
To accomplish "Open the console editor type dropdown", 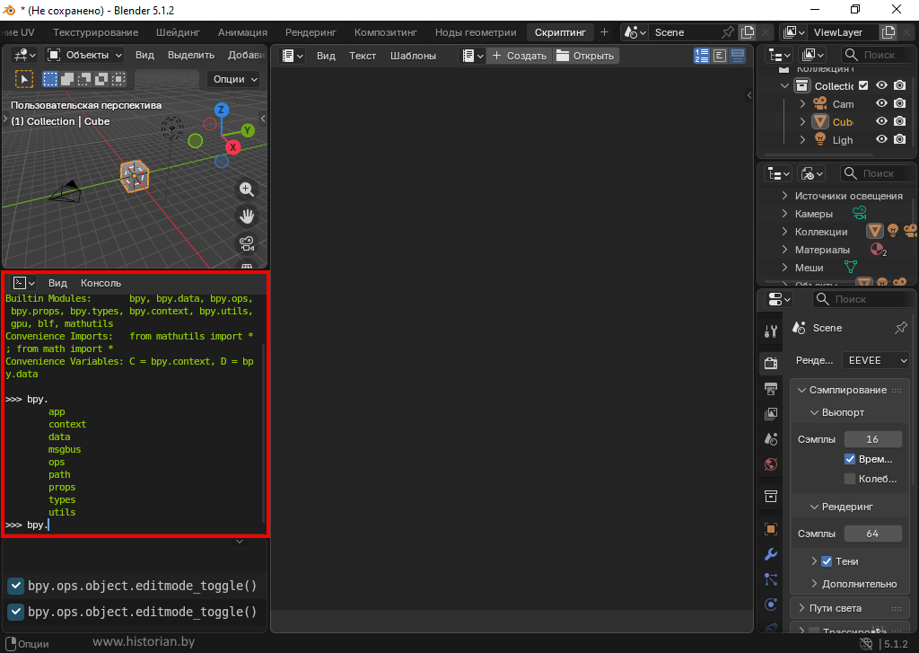I will (24, 283).
